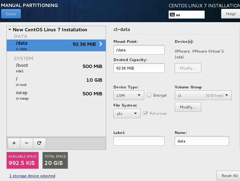Click the 10 GiB size of root
This screenshot has height=181, width=240.
point(94,80)
